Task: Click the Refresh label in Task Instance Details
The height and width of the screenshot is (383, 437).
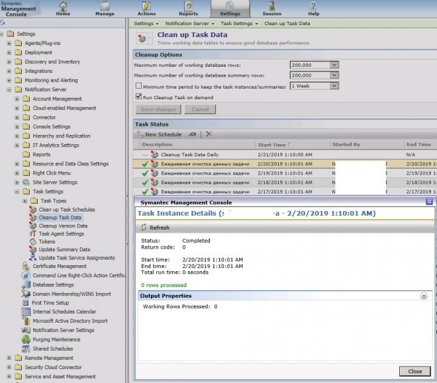Action: [160, 228]
